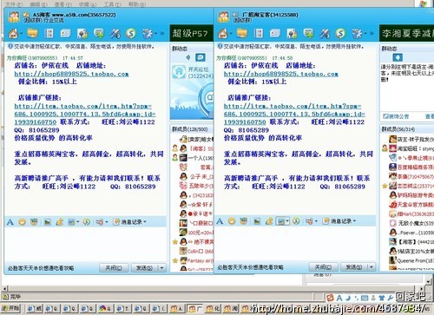Open 消息记录 in the A5淘客 chat
434x315 pixels.
pos(128,222)
